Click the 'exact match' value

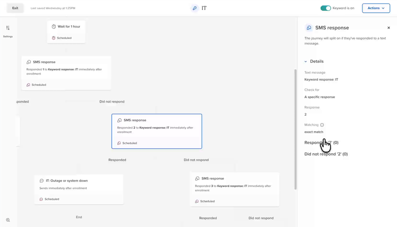[x=314, y=132]
